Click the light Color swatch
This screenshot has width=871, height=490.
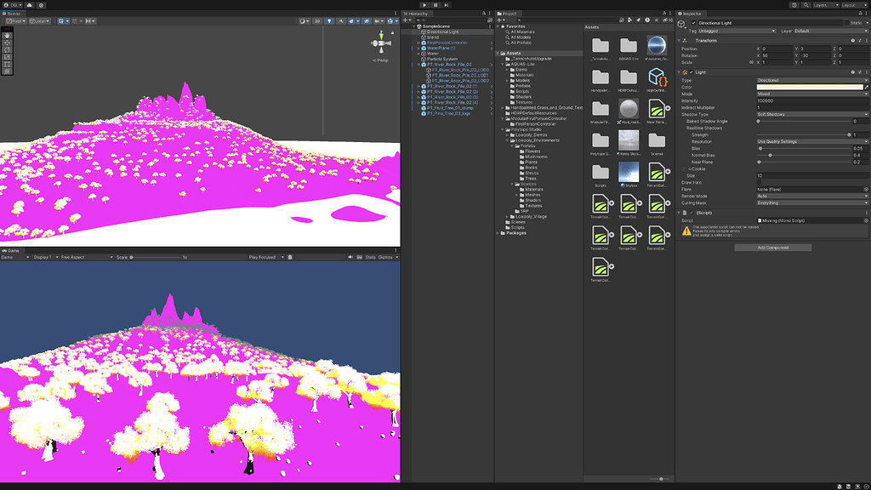click(809, 87)
